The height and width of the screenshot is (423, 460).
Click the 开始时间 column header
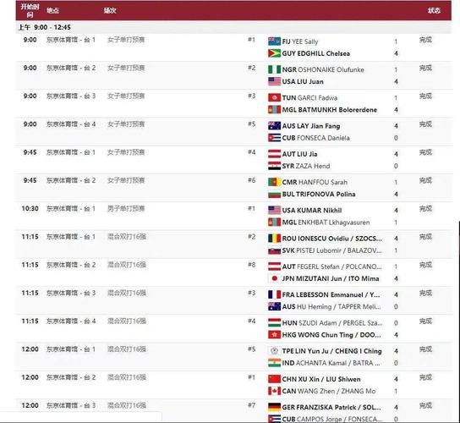coord(30,10)
